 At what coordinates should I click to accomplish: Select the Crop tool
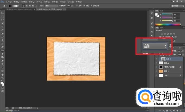[2, 27]
